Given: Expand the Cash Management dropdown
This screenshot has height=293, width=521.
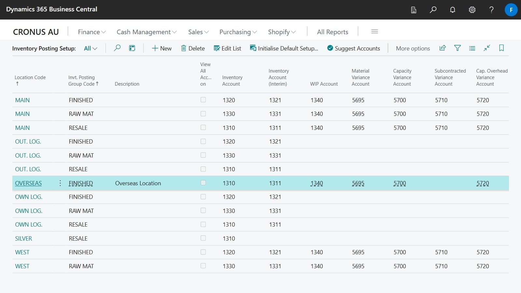Looking at the screenshot, I should coord(146,32).
